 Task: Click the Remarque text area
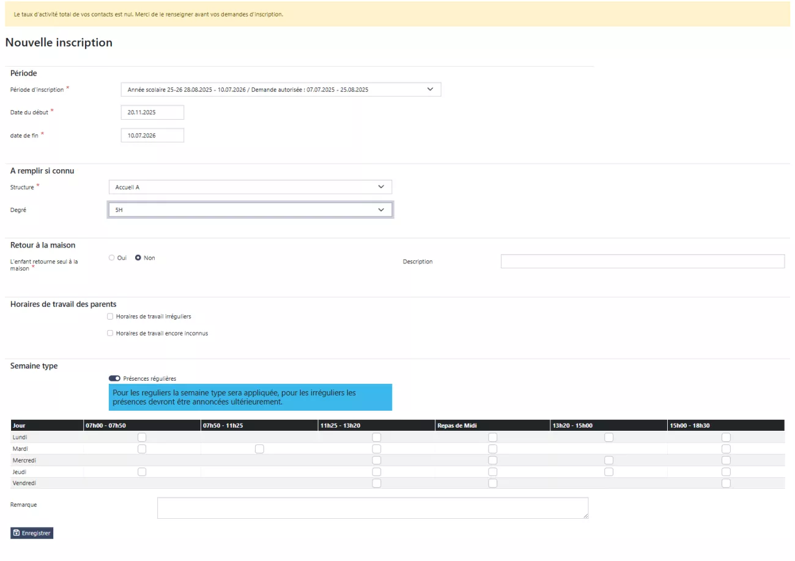point(372,508)
